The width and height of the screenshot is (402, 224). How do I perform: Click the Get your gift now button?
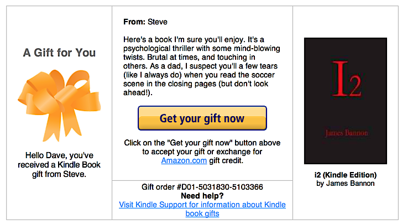(x=202, y=118)
